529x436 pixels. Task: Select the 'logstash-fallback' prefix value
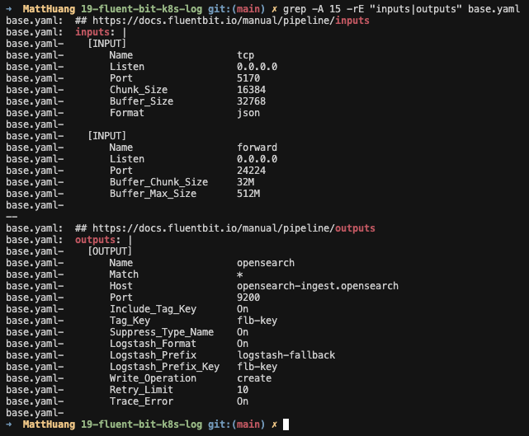click(x=286, y=355)
